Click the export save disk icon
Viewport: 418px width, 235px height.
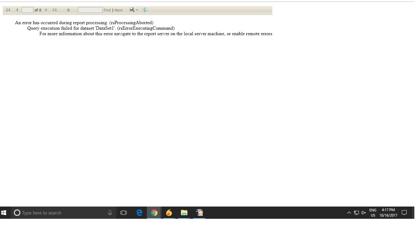132,10
